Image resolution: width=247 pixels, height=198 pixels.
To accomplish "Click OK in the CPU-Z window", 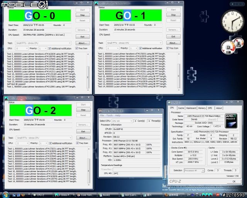I will pyautogui.click(x=234, y=181).
